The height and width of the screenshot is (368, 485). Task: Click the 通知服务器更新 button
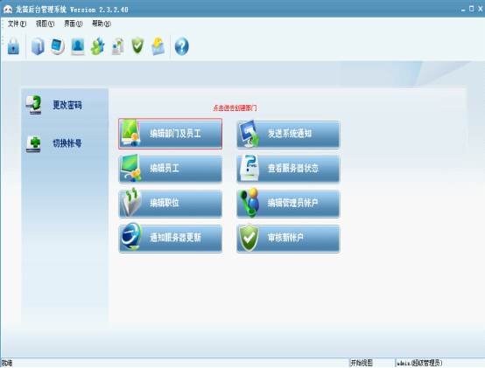click(171, 239)
